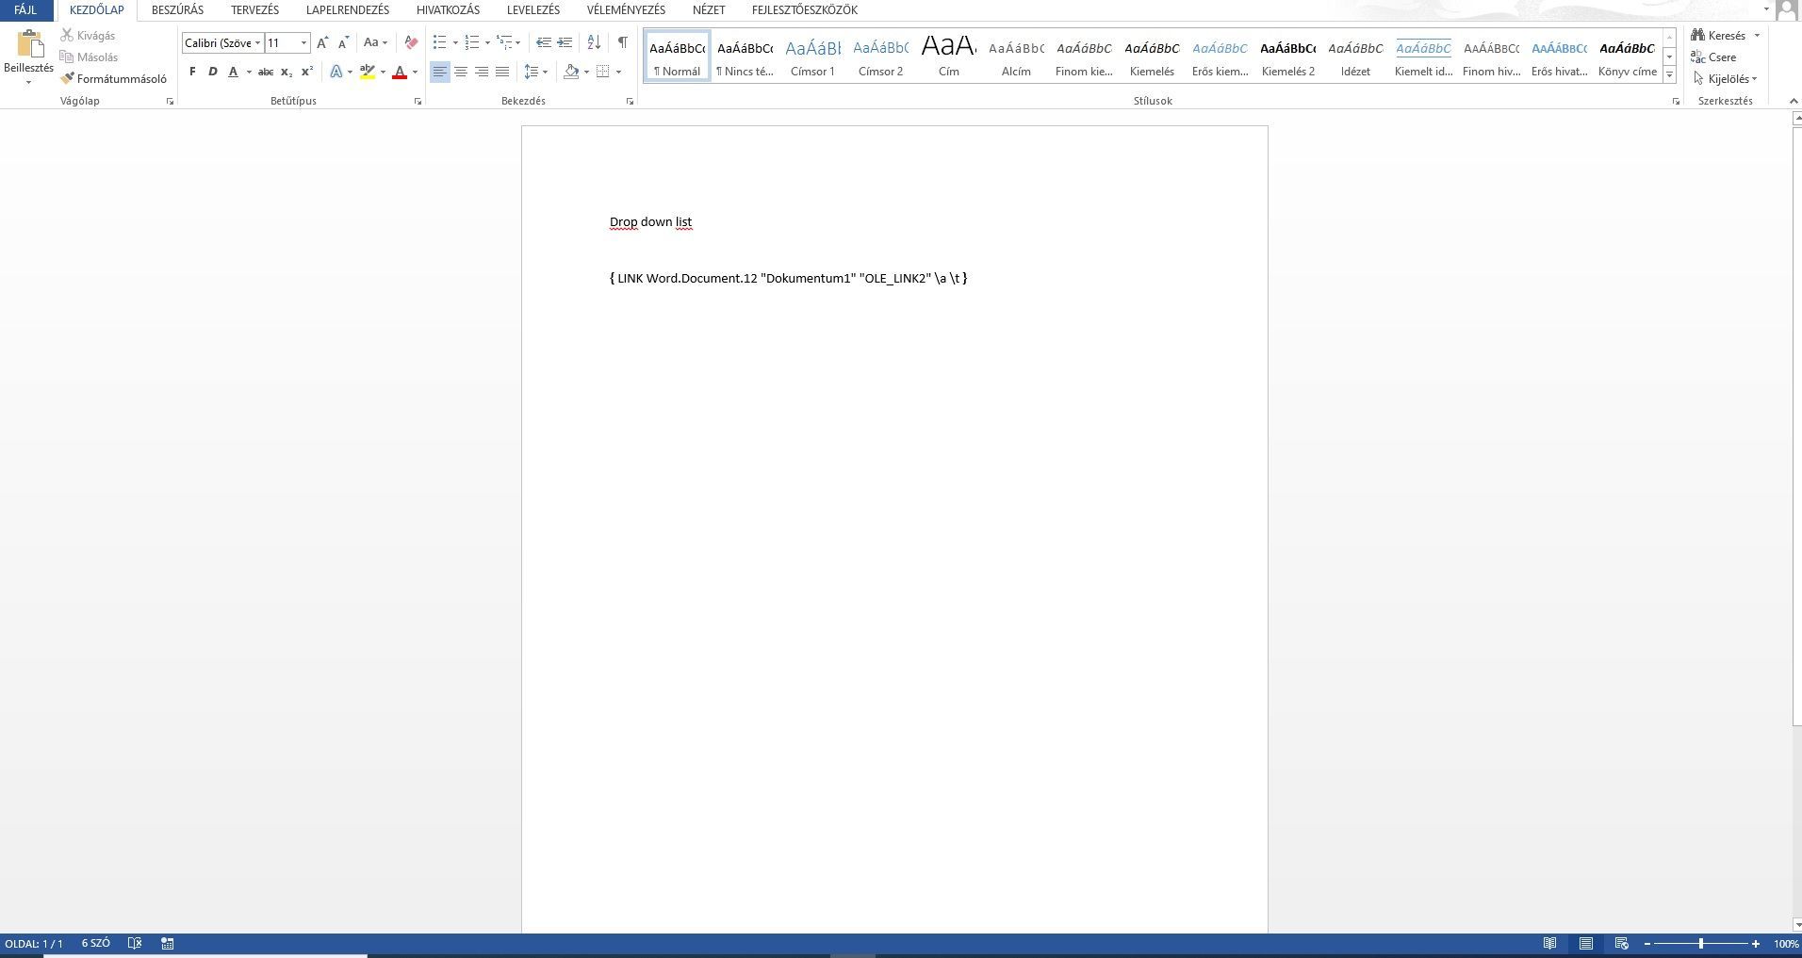Viewport: 1802px width, 958px height.
Task: Sort paragraphs with the sort icon
Action: [x=593, y=41]
